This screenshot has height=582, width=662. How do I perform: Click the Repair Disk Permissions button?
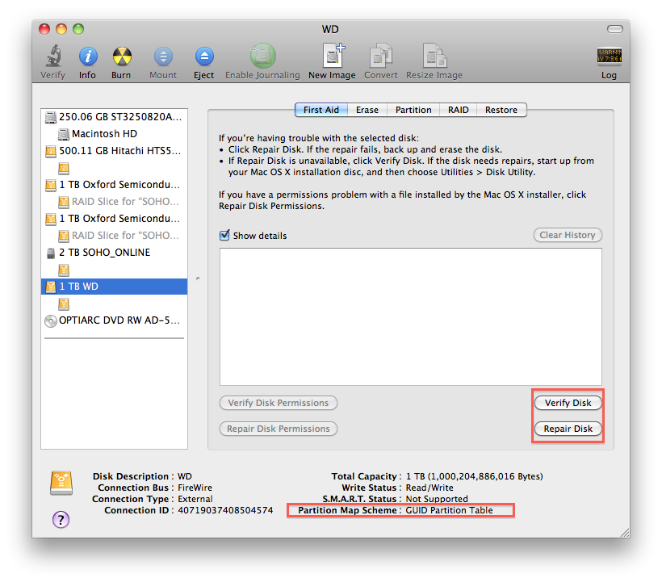pos(279,429)
